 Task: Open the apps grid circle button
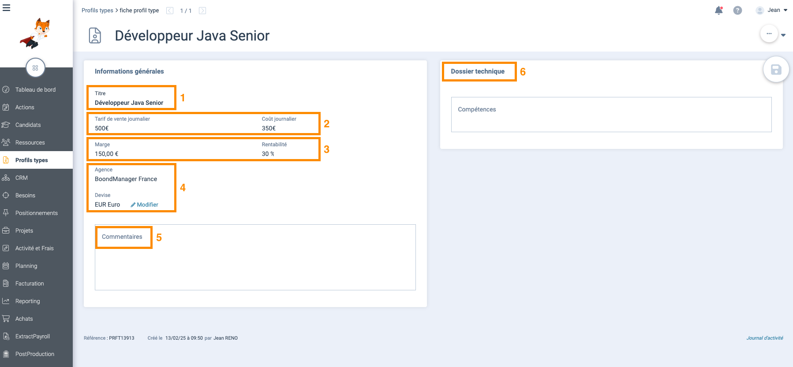tap(35, 68)
